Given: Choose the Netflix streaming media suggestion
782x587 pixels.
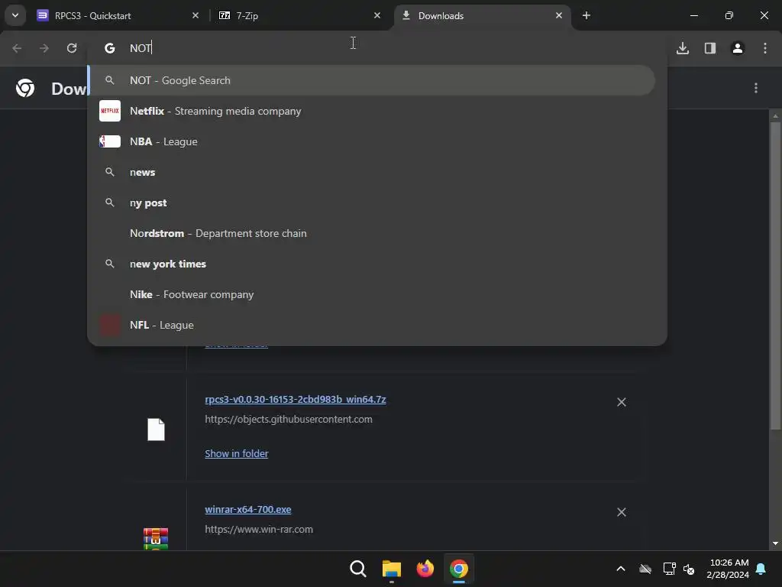Looking at the screenshot, I should click(372, 111).
